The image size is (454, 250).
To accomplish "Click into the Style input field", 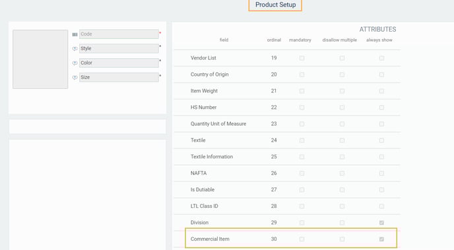I will point(119,48).
